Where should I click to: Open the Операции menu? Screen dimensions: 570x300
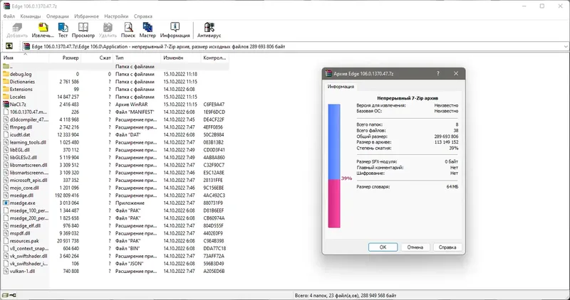pyautogui.click(x=58, y=16)
